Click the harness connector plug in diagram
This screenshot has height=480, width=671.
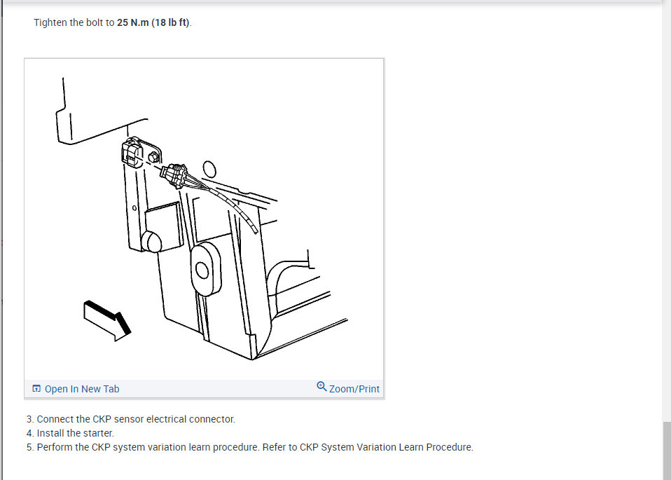pyautogui.click(x=174, y=175)
